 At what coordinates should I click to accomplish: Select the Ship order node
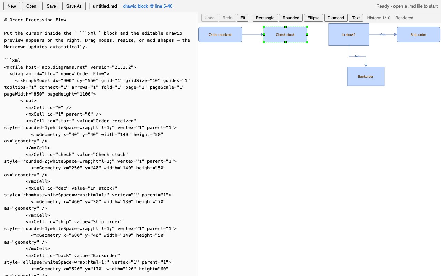[x=418, y=34]
